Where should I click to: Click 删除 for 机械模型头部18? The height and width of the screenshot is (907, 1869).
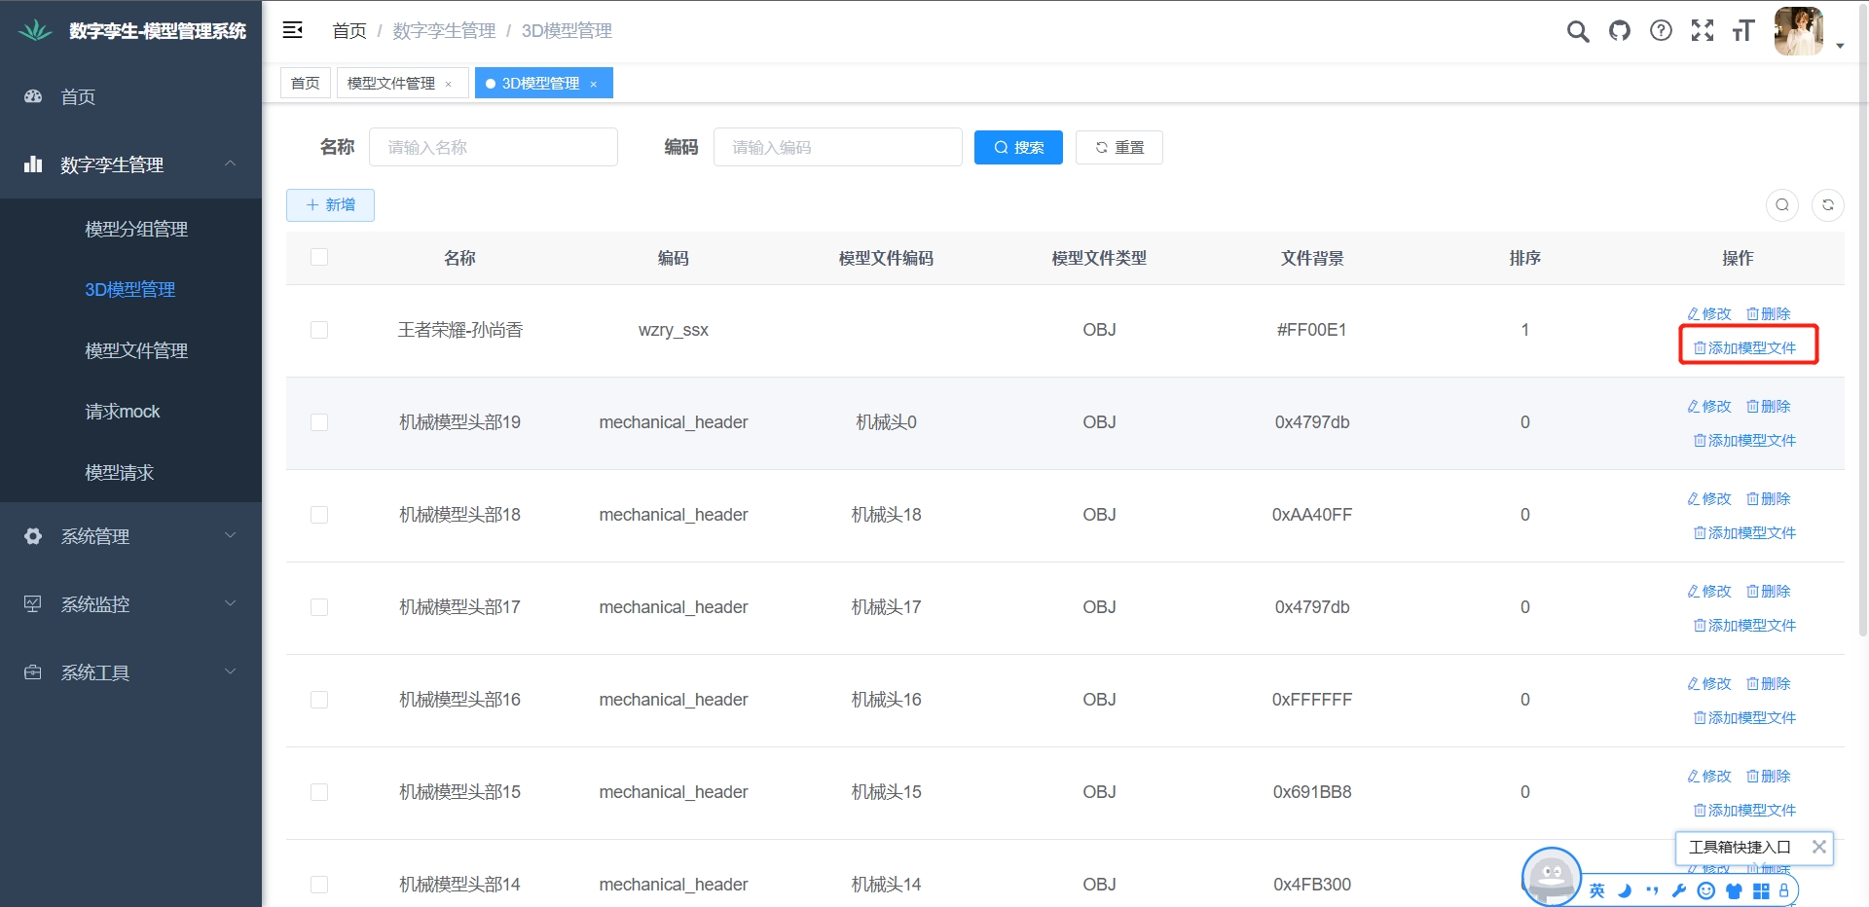coord(1769,498)
